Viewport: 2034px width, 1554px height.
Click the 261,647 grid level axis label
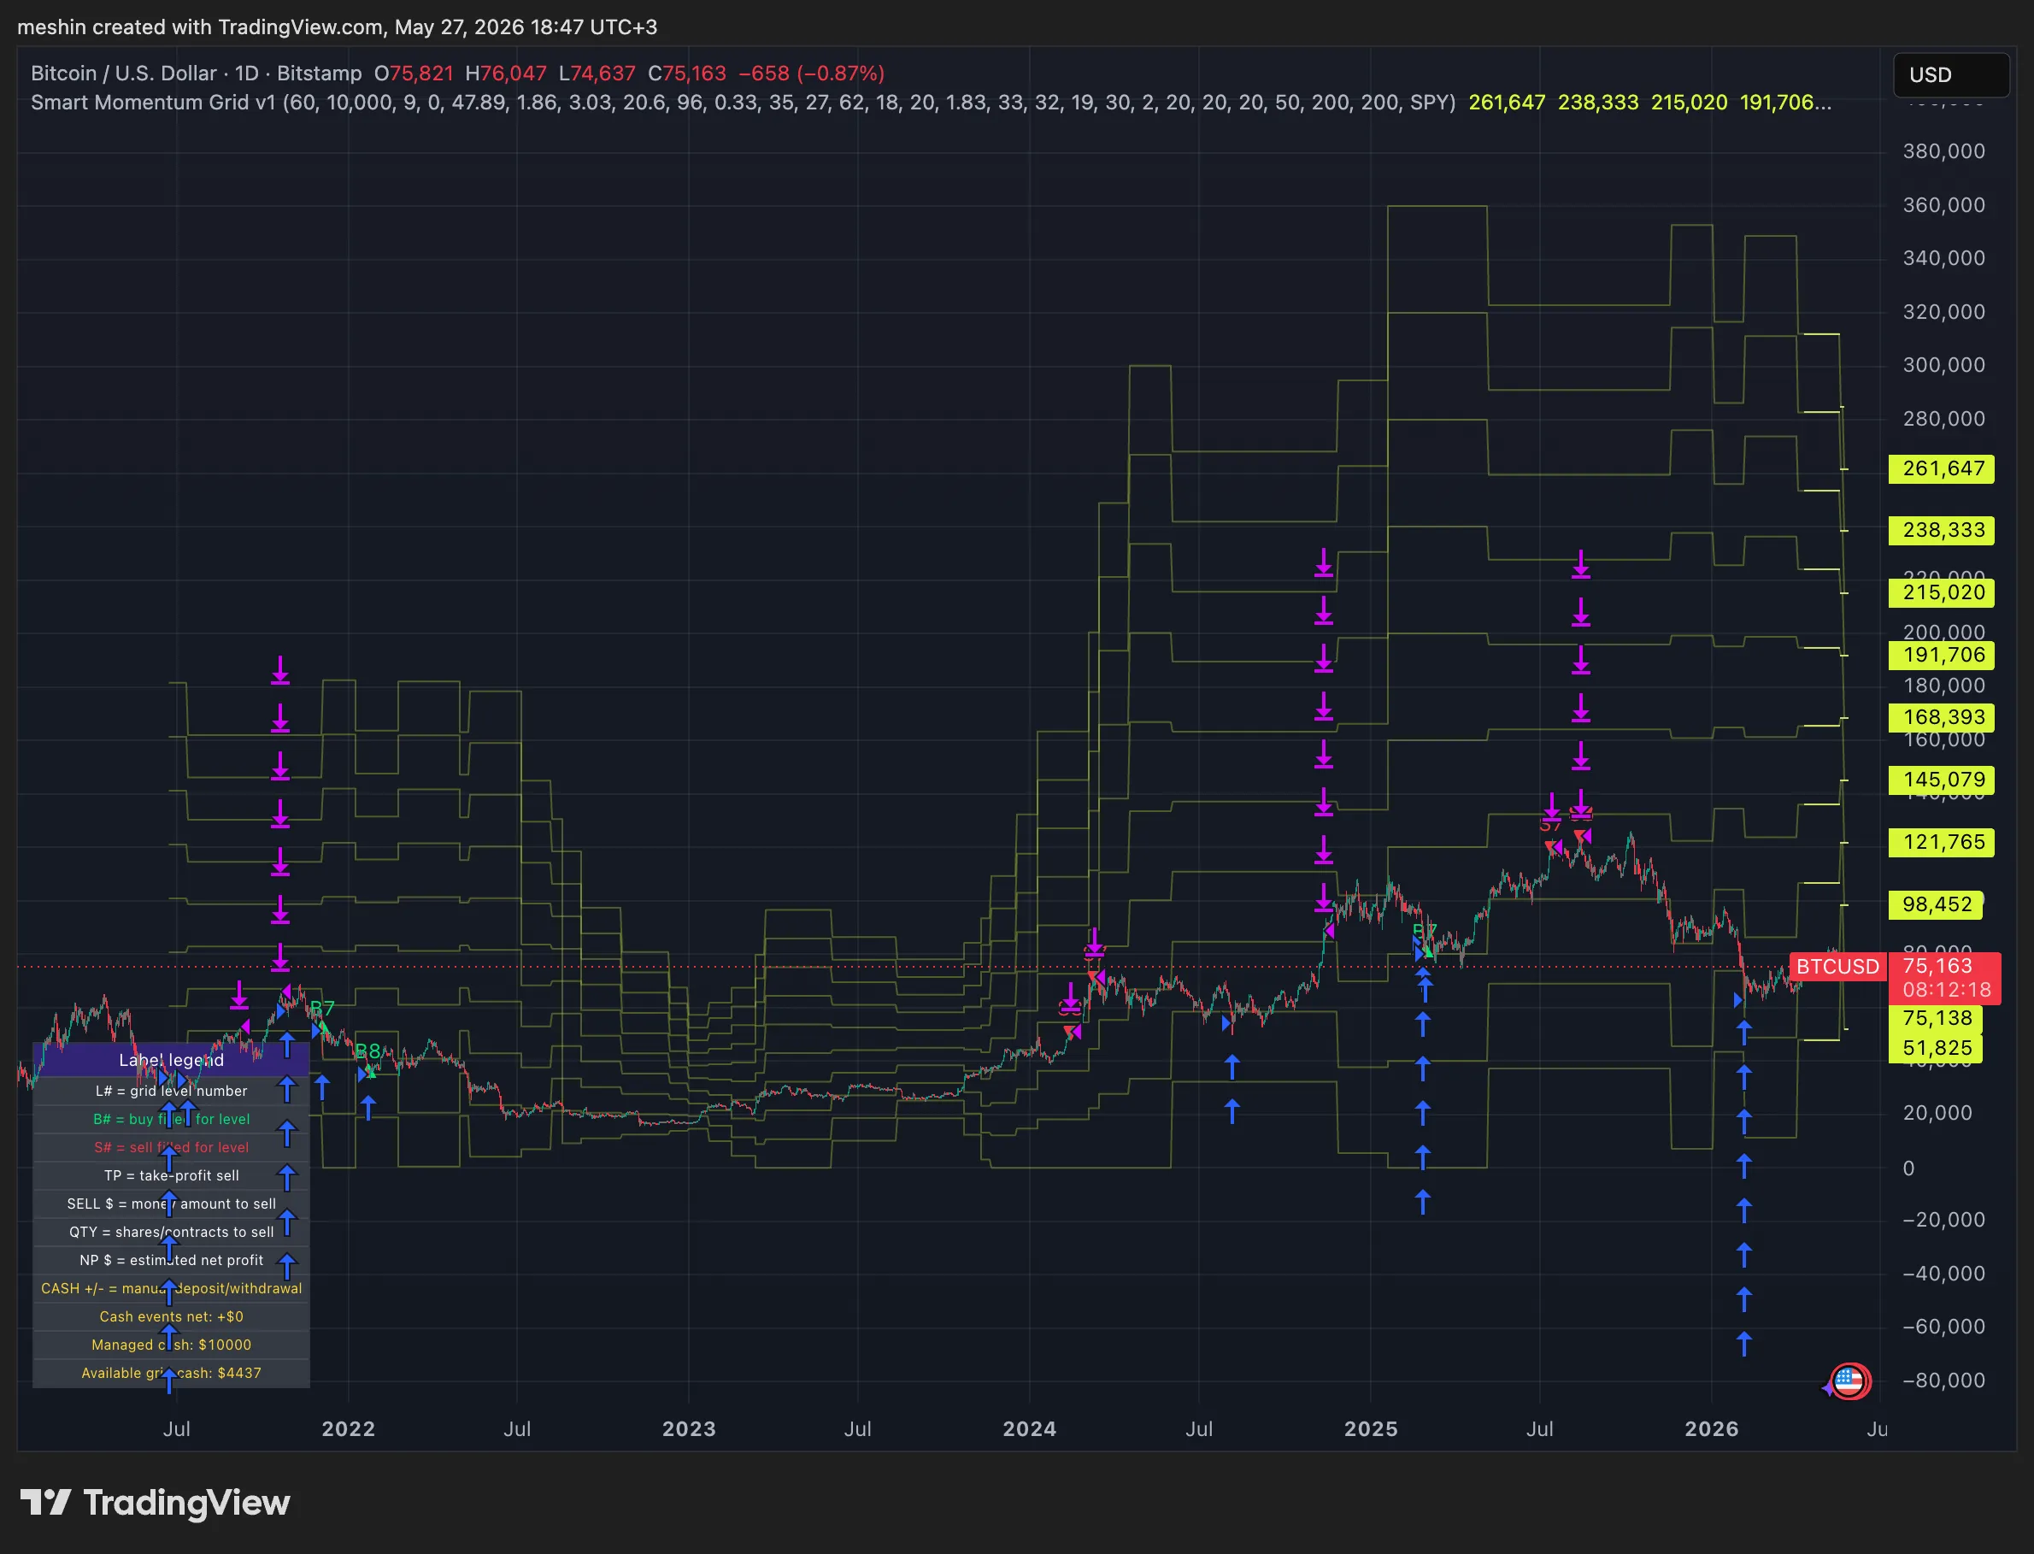coord(1942,468)
